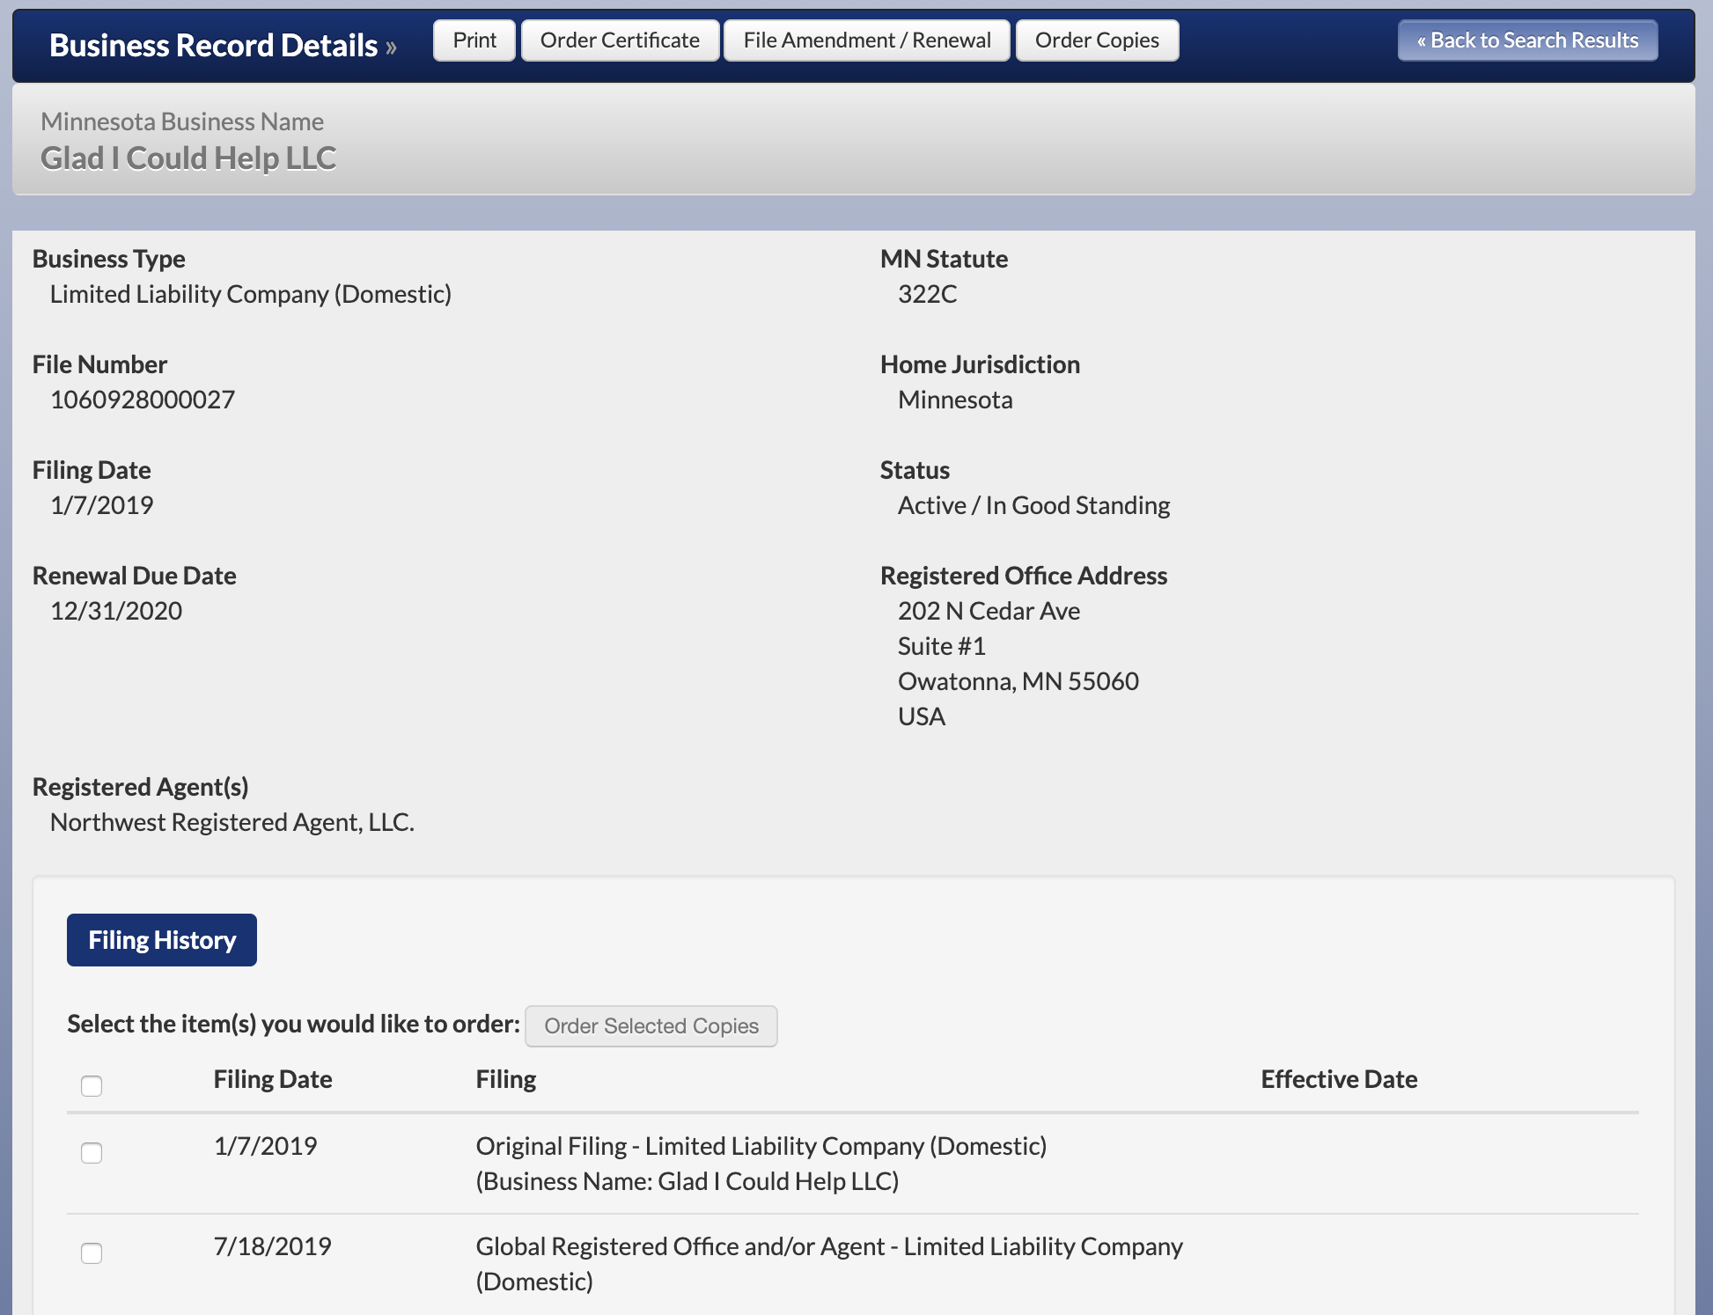
Task: Click the Print button
Action: pos(474,40)
